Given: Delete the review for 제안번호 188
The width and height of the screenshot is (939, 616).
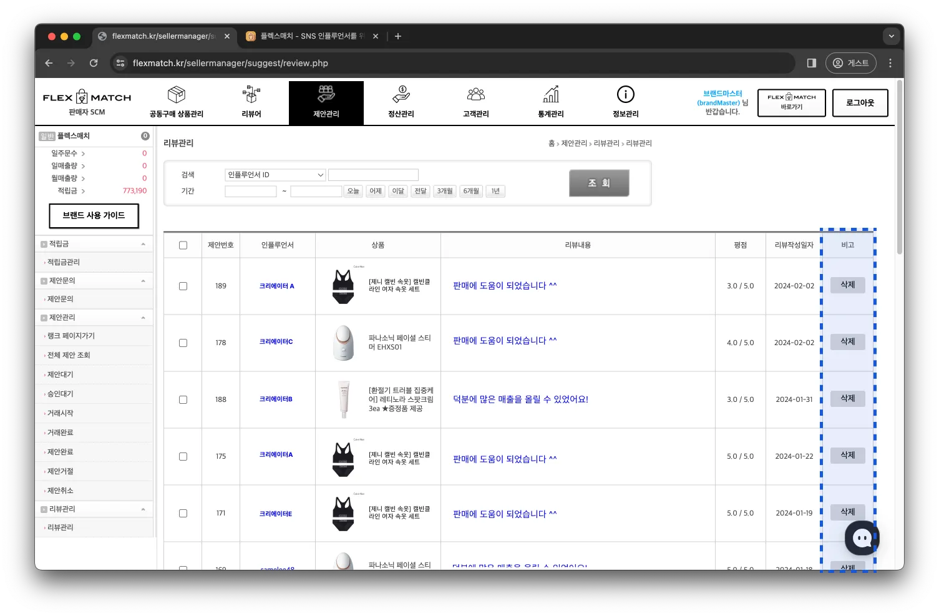Looking at the screenshot, I should tap(847, 399).
